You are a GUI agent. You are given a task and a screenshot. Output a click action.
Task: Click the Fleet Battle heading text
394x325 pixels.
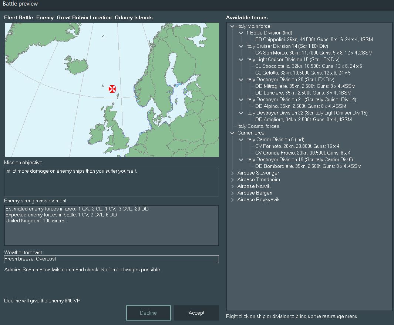tap(78, 18)
